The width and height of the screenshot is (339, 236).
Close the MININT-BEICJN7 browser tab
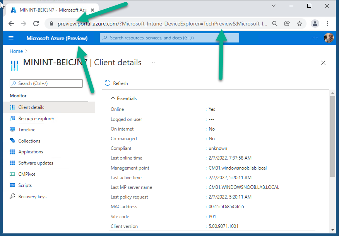tap(92, 10)
